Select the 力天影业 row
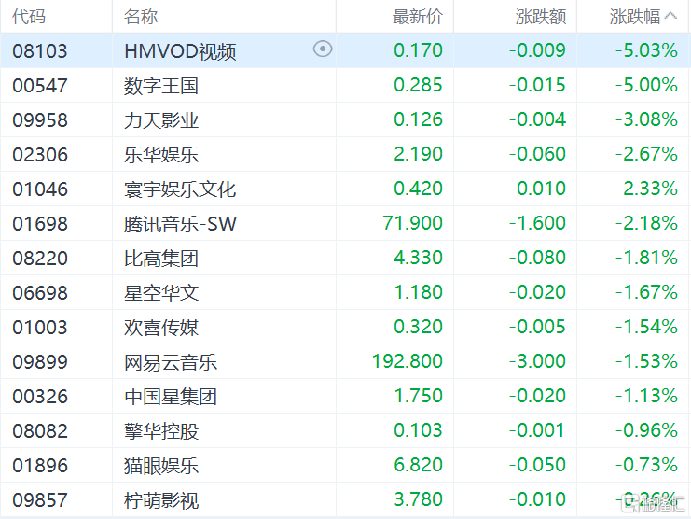This screenshot has height=519, width=691. (x=161, y=119)
